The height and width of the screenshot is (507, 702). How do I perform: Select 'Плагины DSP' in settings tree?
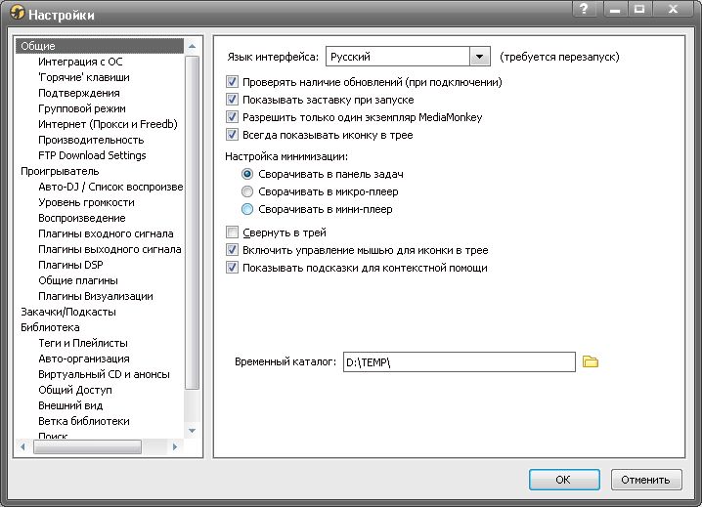click(x=70, y=265)
